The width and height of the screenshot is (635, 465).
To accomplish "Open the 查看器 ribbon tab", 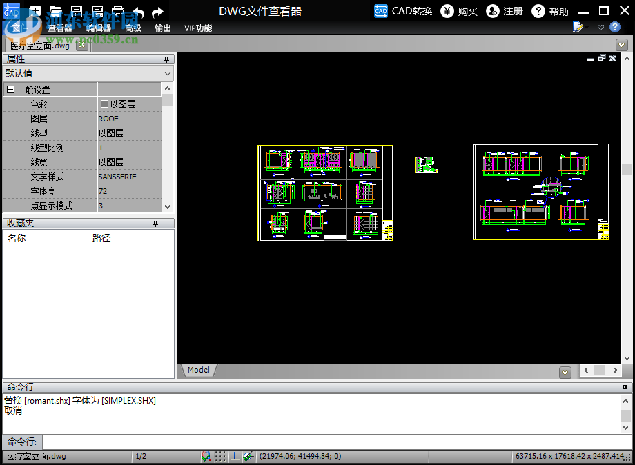I will (x=60, y=28).
